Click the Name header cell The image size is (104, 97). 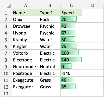click(26, 12)
